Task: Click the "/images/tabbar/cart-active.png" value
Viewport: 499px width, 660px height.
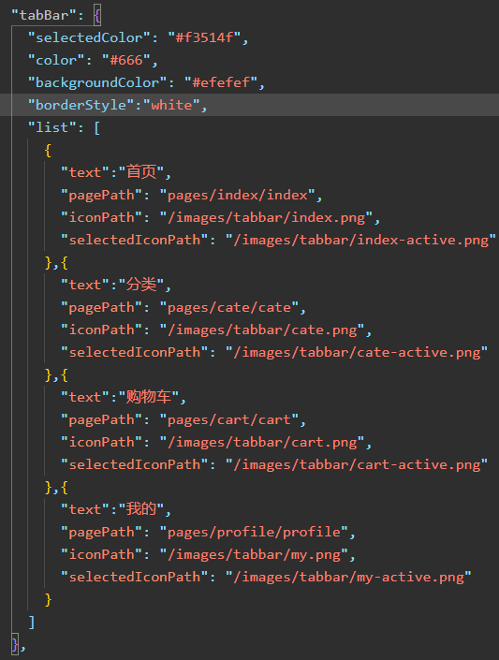Action: [x=357, y=464]
